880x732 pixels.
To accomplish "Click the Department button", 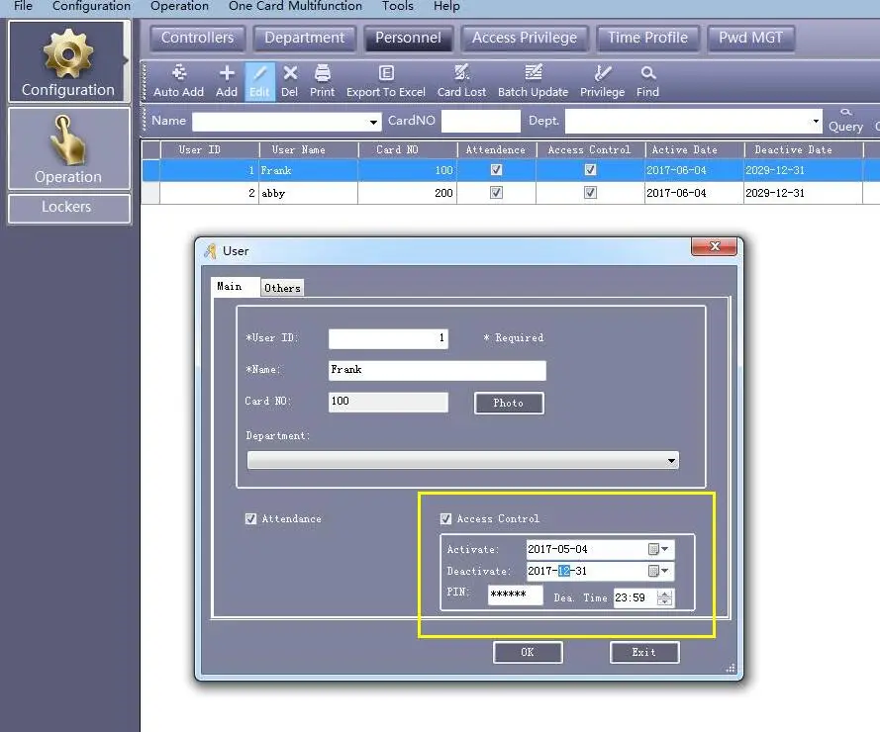I will 304,38.
